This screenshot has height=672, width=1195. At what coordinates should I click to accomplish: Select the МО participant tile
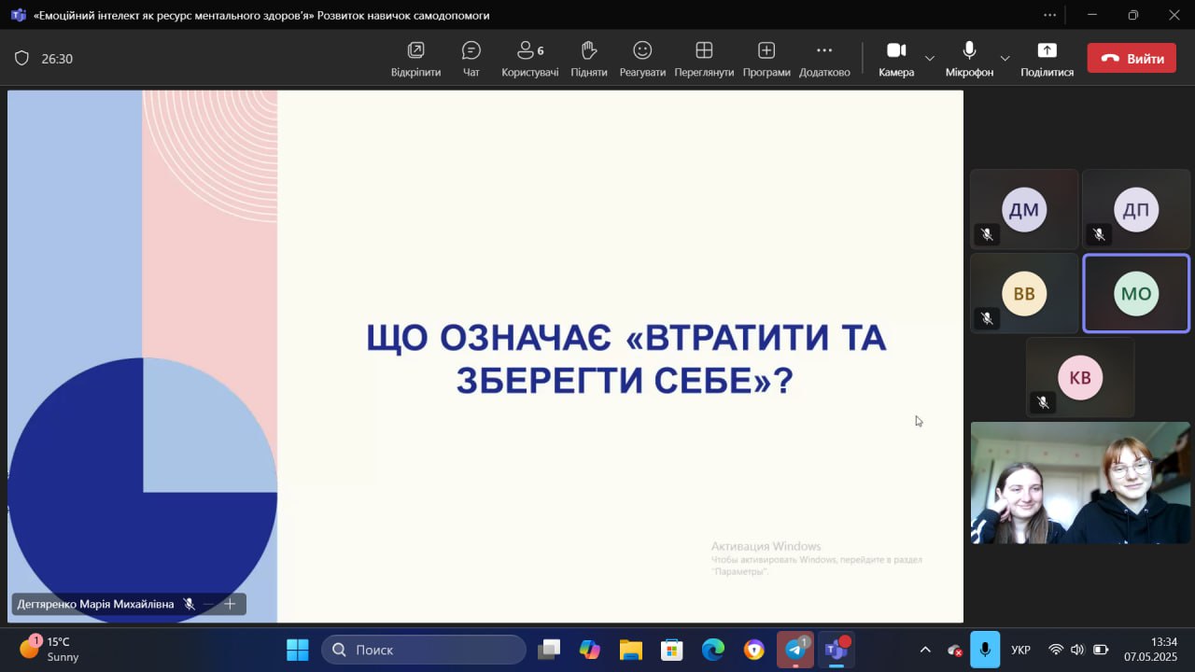(1135, 293)
